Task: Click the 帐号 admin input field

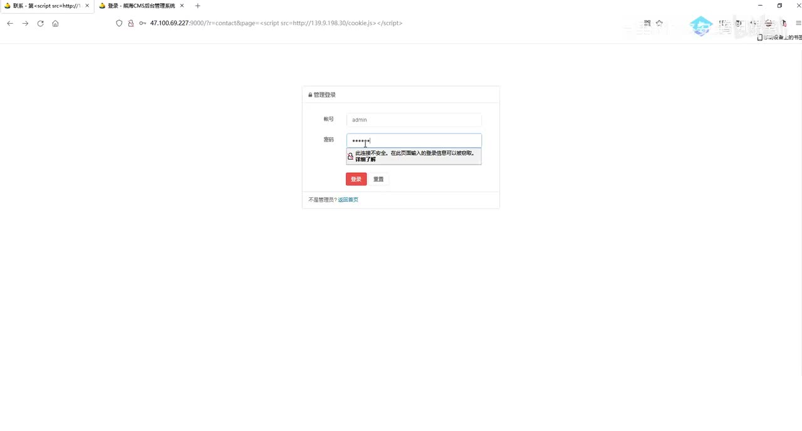Action: click(x=414, y=120)
